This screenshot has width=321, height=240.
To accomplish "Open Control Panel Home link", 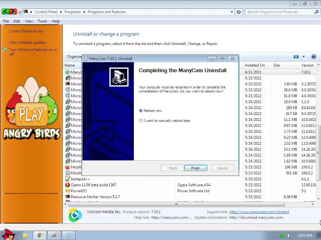I will pyautogui.click(x=26, y=31).
